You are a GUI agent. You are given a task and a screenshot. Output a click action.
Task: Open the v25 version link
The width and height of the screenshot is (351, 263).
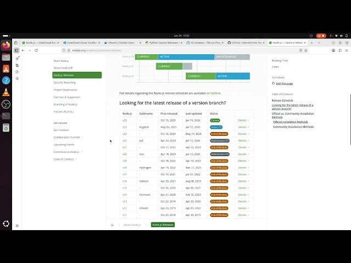coord(124,121)
